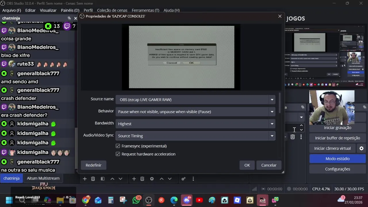Open the Ferramentas menu
The width and height of the screenshot is (368, 207).
tap(145, 10)
